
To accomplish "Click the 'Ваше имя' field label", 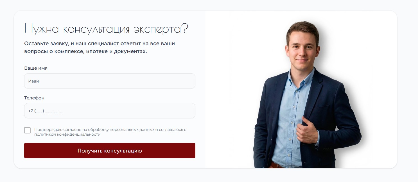I will (36, 68).
